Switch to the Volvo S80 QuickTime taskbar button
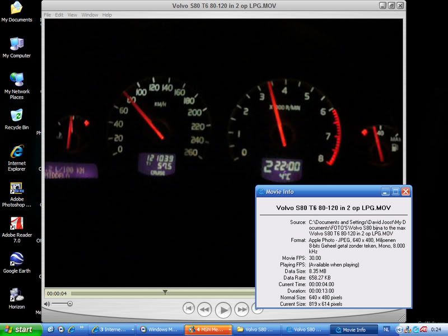Screen dimensions: 448x336 (x=305, y=330)
